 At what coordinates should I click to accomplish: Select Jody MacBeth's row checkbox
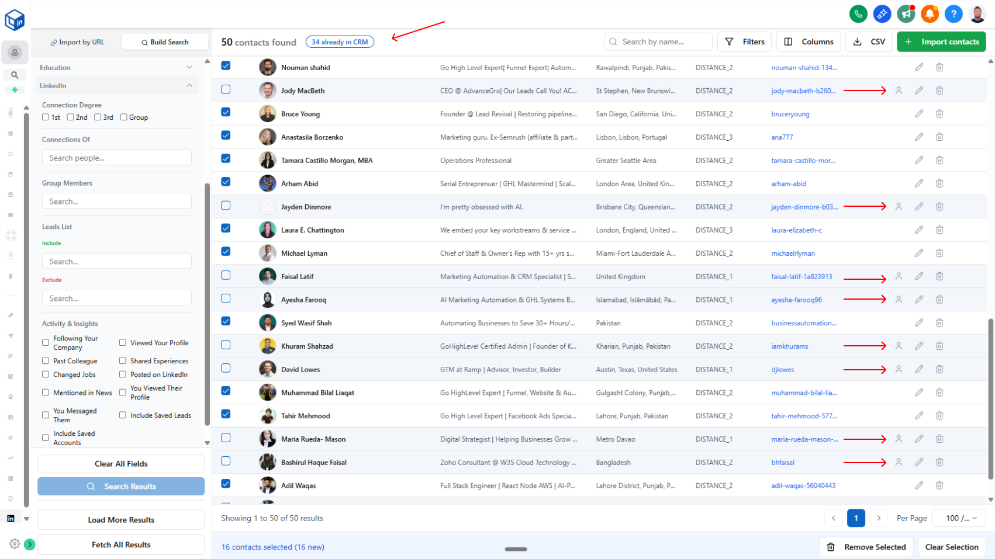click(x=226, y=89)
